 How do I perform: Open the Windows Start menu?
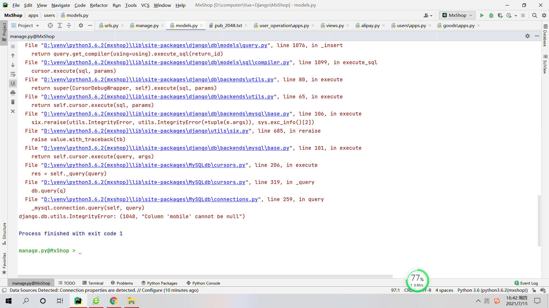pos(9,301)
